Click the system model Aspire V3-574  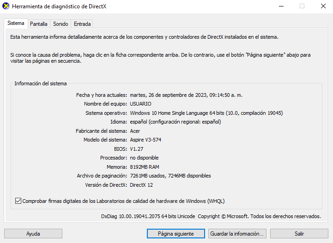coord(145,140)
